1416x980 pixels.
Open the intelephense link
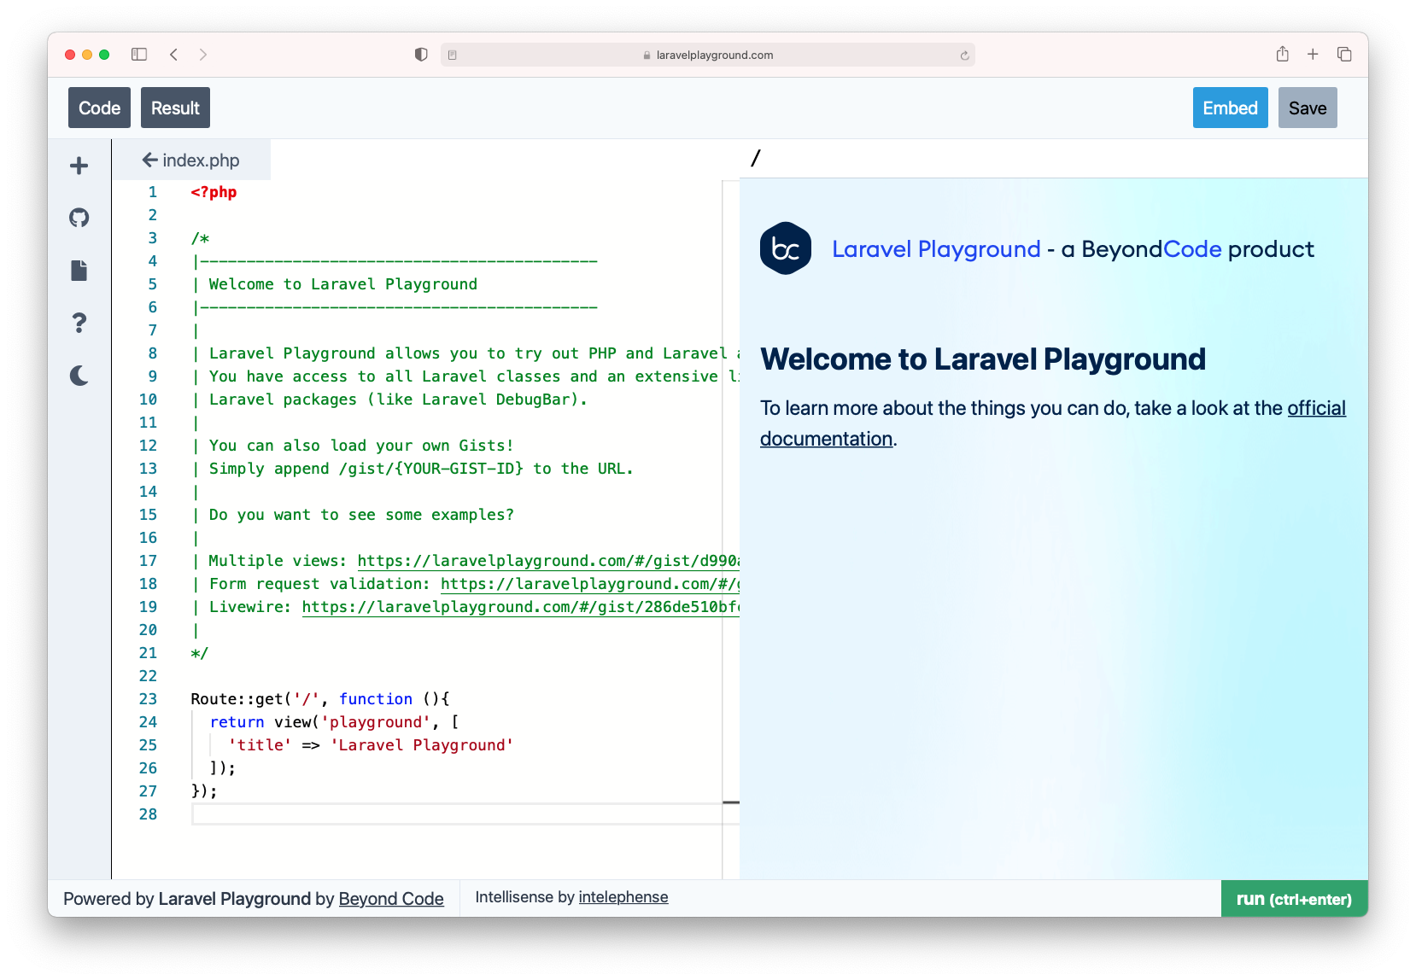click(x=623, y=897)
